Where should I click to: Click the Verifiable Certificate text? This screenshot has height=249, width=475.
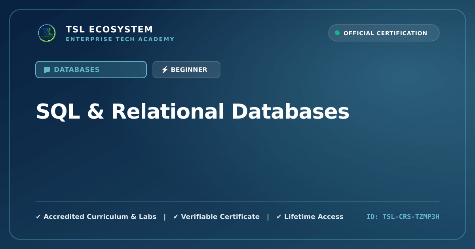point(220,217)
